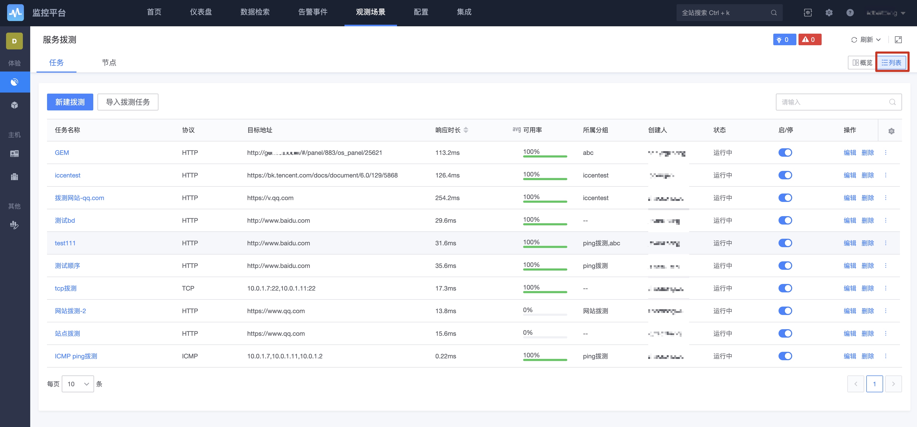Open global settings gear in top bar

[829, 12]
